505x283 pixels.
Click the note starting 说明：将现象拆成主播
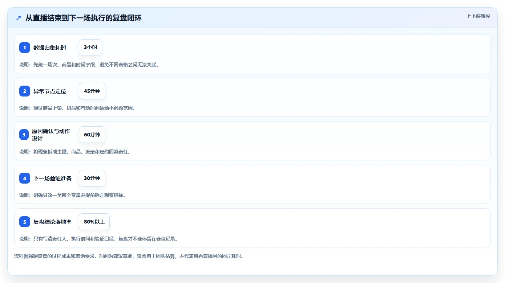click(75, 152)
